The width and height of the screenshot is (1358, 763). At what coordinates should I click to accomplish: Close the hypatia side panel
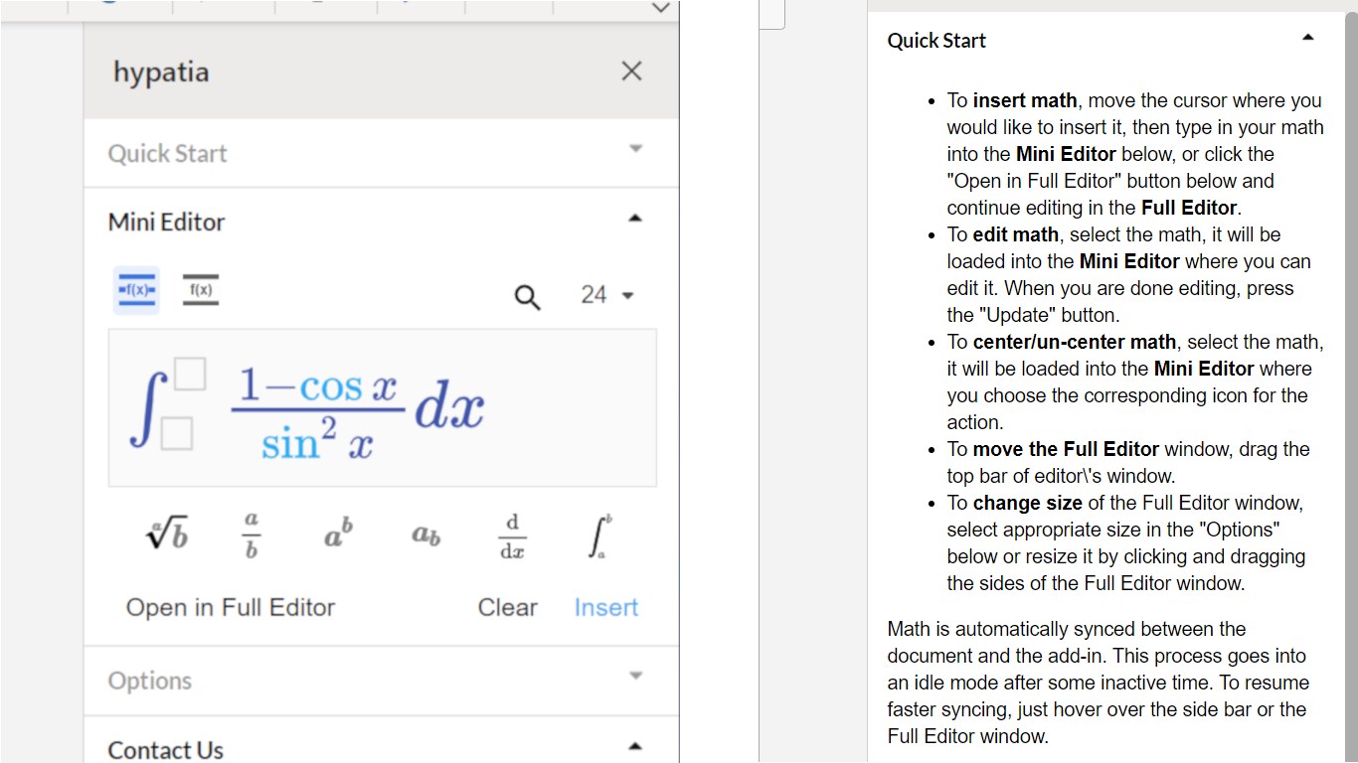click(x=631, y=71)
